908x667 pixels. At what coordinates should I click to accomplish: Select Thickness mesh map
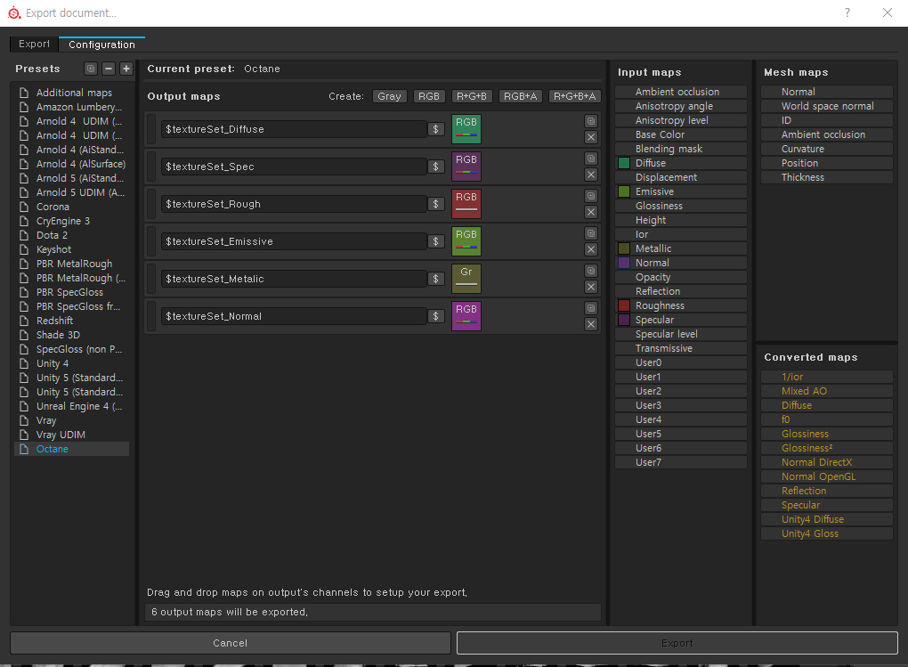coord(827,177)
